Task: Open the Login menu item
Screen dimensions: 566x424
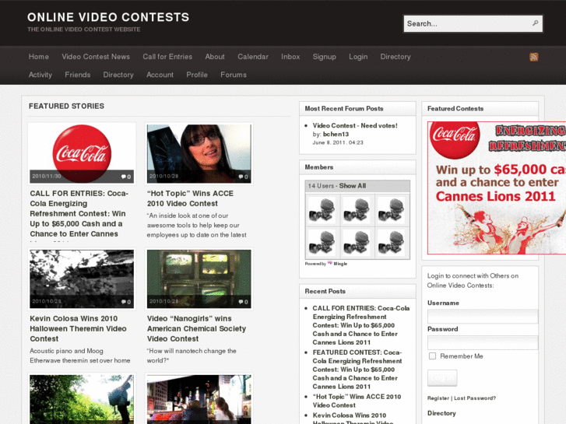Action: tap(358, 57)
